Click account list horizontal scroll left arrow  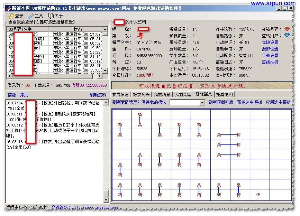pos(10,76)
